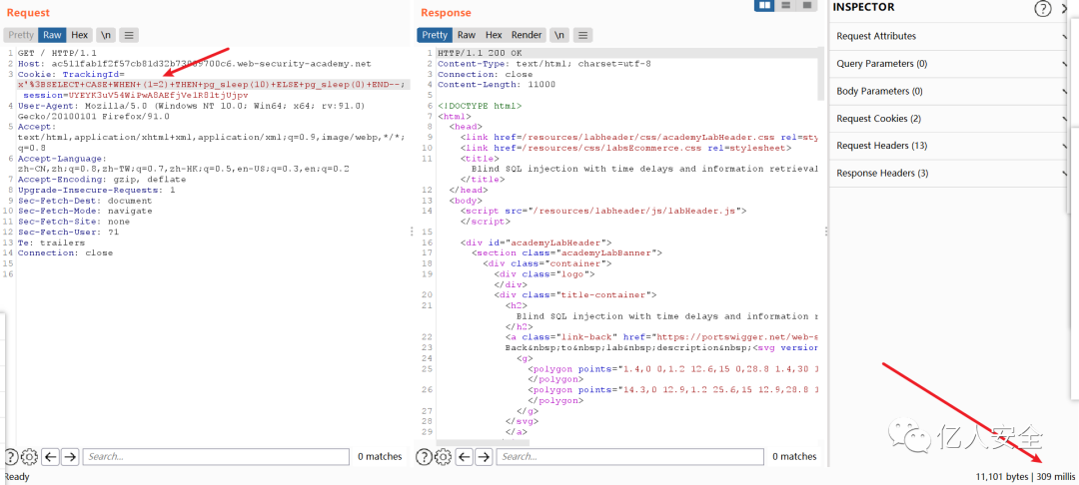Expand Query Parameters (0) section
Screen dimensions: 1079x485
click(950, 64)
